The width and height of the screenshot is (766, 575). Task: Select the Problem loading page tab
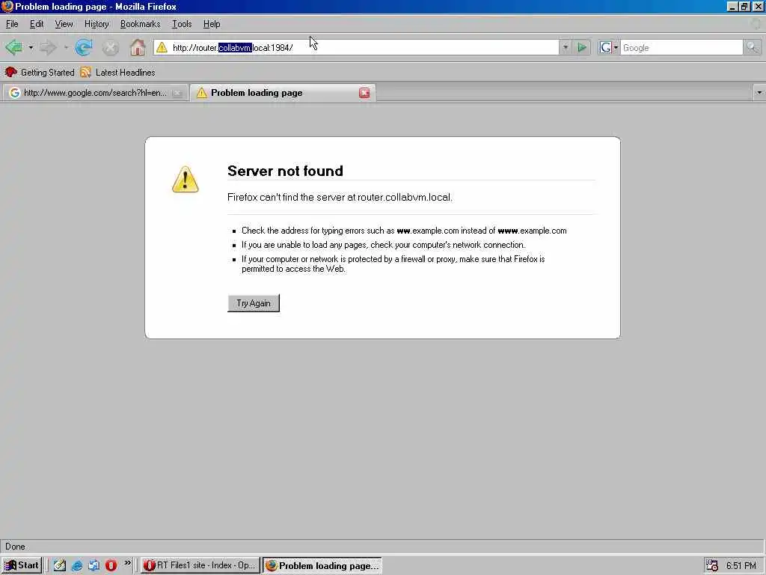282,93
